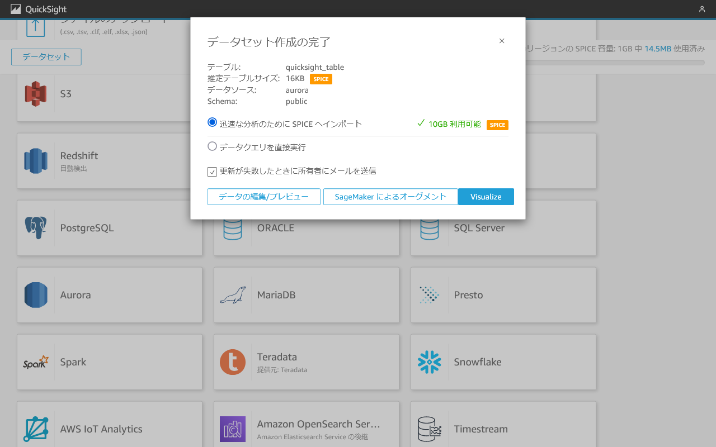Image resolution: width=716 pixels, height=447 pixels.
Task: Click the Teradata card label
Action: coord(277,356)
